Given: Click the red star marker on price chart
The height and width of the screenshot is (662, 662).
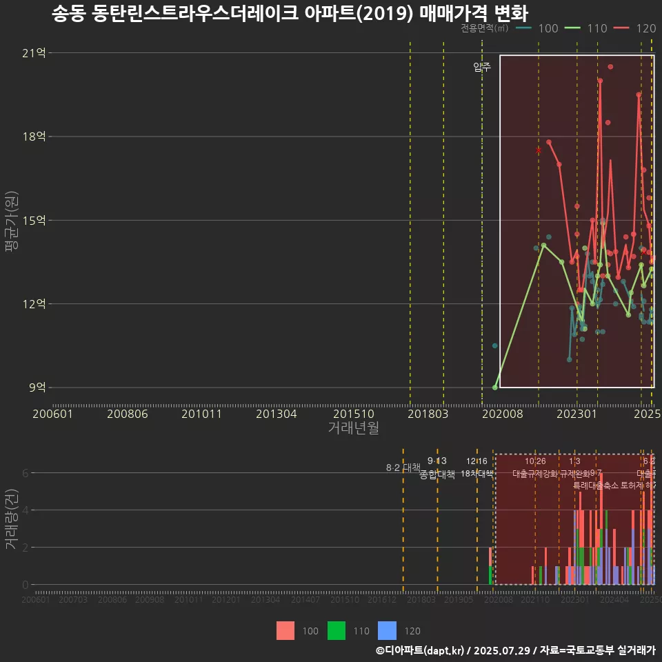Looking at the screenshot, I should click(x=539, y=150).
